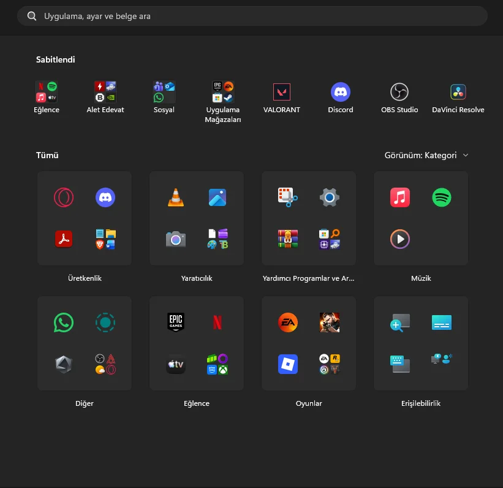503x488 pixels.
Task: Open Magnifier in Erişilebilirlik category
Action: 400,322
